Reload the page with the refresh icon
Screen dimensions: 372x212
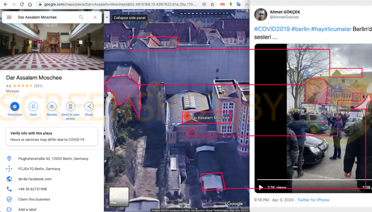point(22,4)
